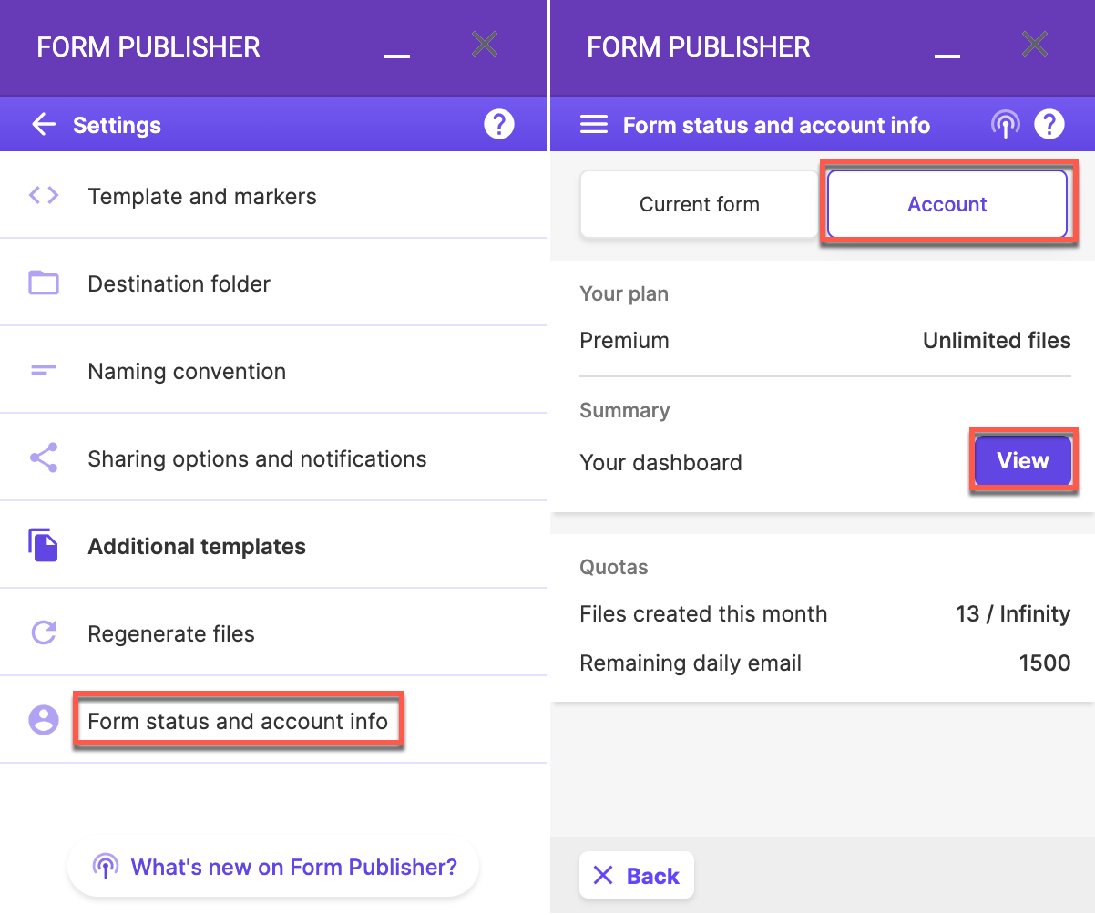Open Additional templates settings
The height and width of the screenshot is (915, 1095).
(x=273, y=545)
